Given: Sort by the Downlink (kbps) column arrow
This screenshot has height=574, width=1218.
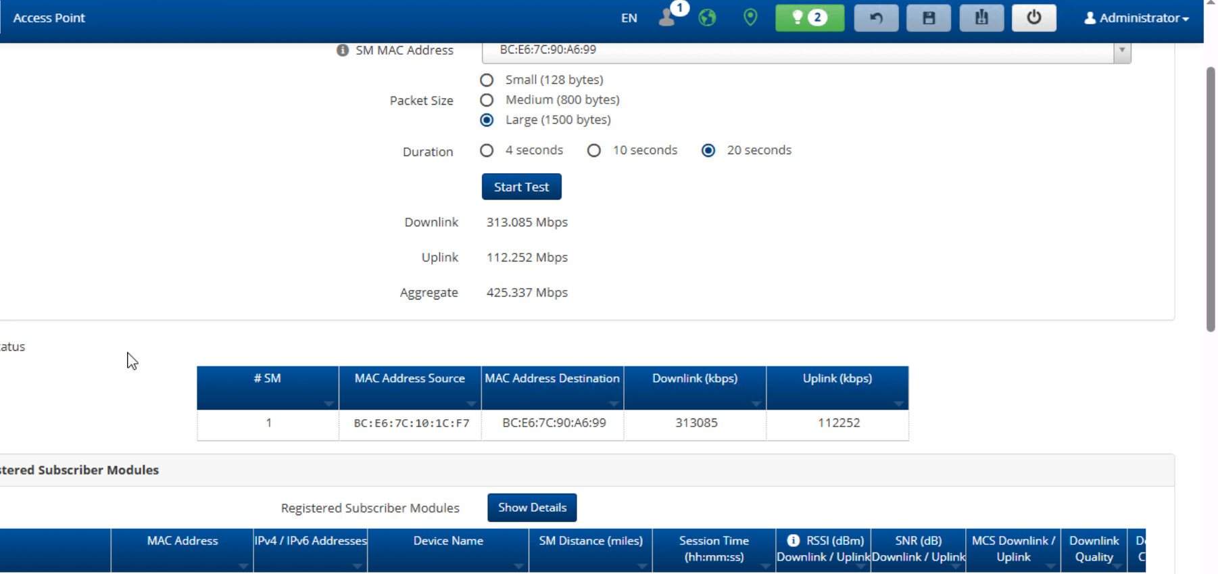Looking at the screenshot, I should 756,404.
